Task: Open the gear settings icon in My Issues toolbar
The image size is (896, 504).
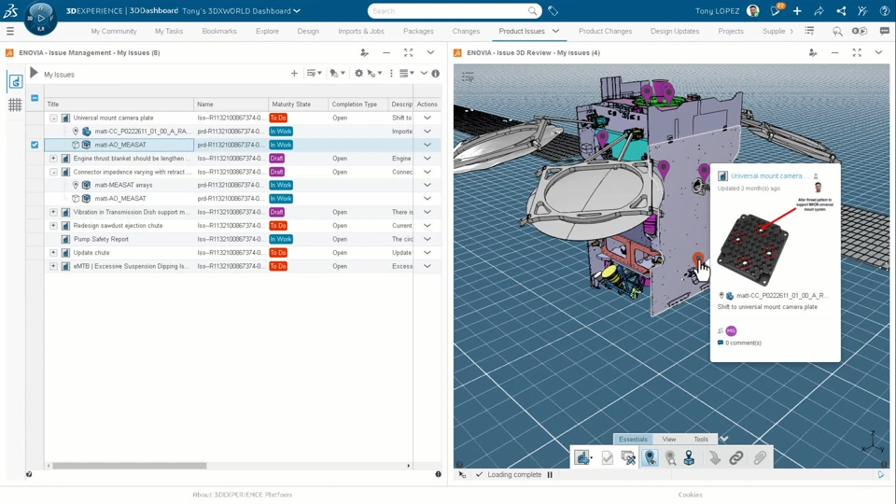Action: pyautogui.click(x=358, y=74)
